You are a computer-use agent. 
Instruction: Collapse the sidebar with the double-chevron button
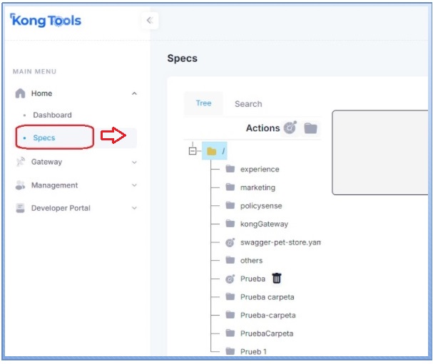coord(149,20)
